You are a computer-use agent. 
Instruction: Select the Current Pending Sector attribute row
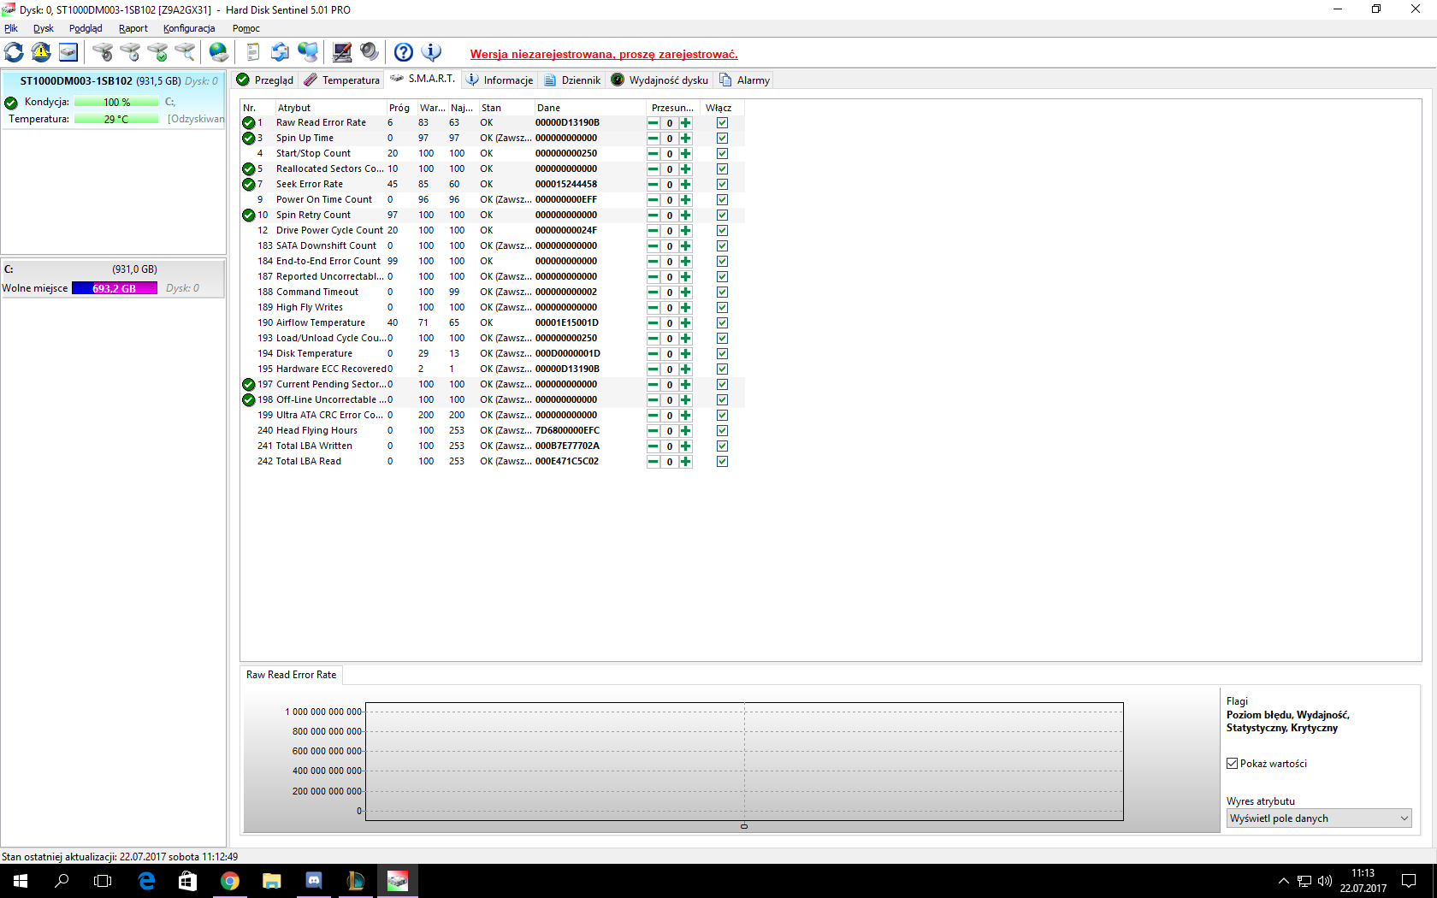click(492, 385)
